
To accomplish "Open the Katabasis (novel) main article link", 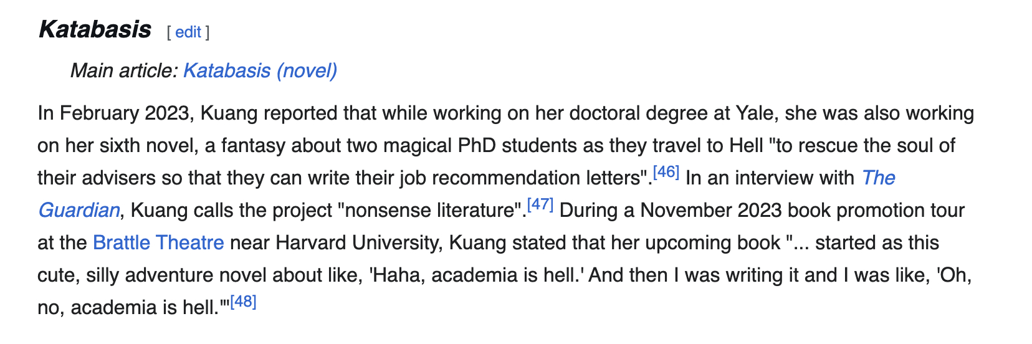I will tap(260, 71).
